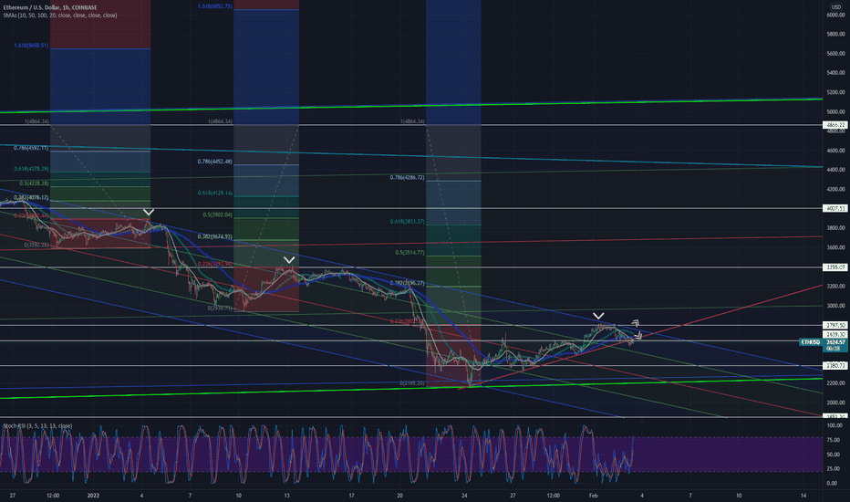Select the Stoch RSI indicator legend

pos(37,426)
